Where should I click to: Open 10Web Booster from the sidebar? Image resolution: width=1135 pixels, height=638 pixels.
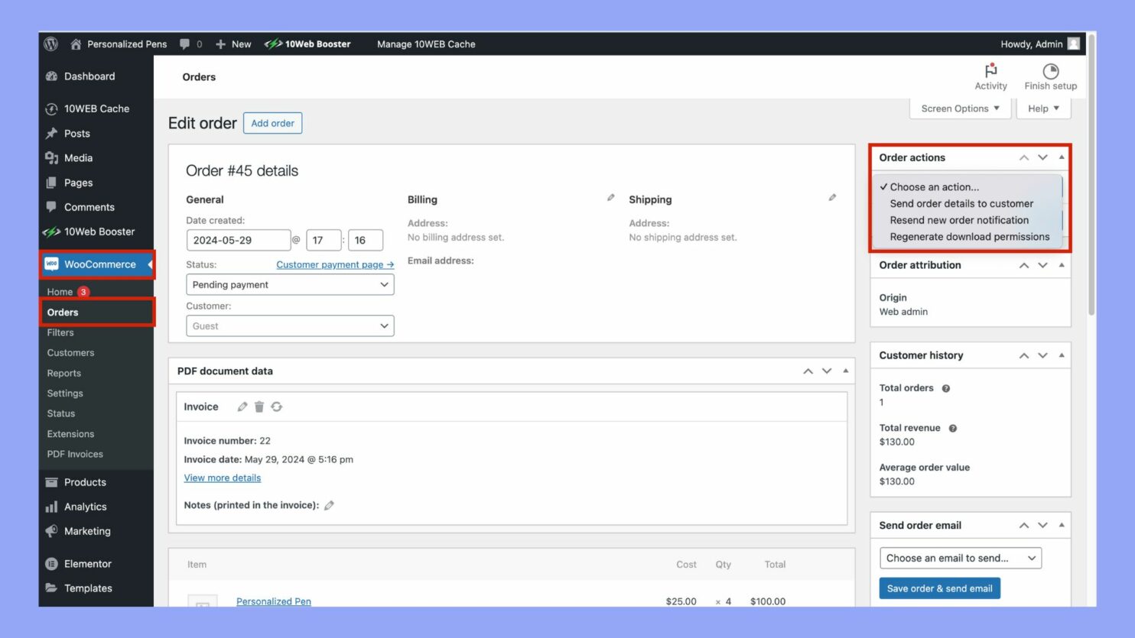click(51, 232)
